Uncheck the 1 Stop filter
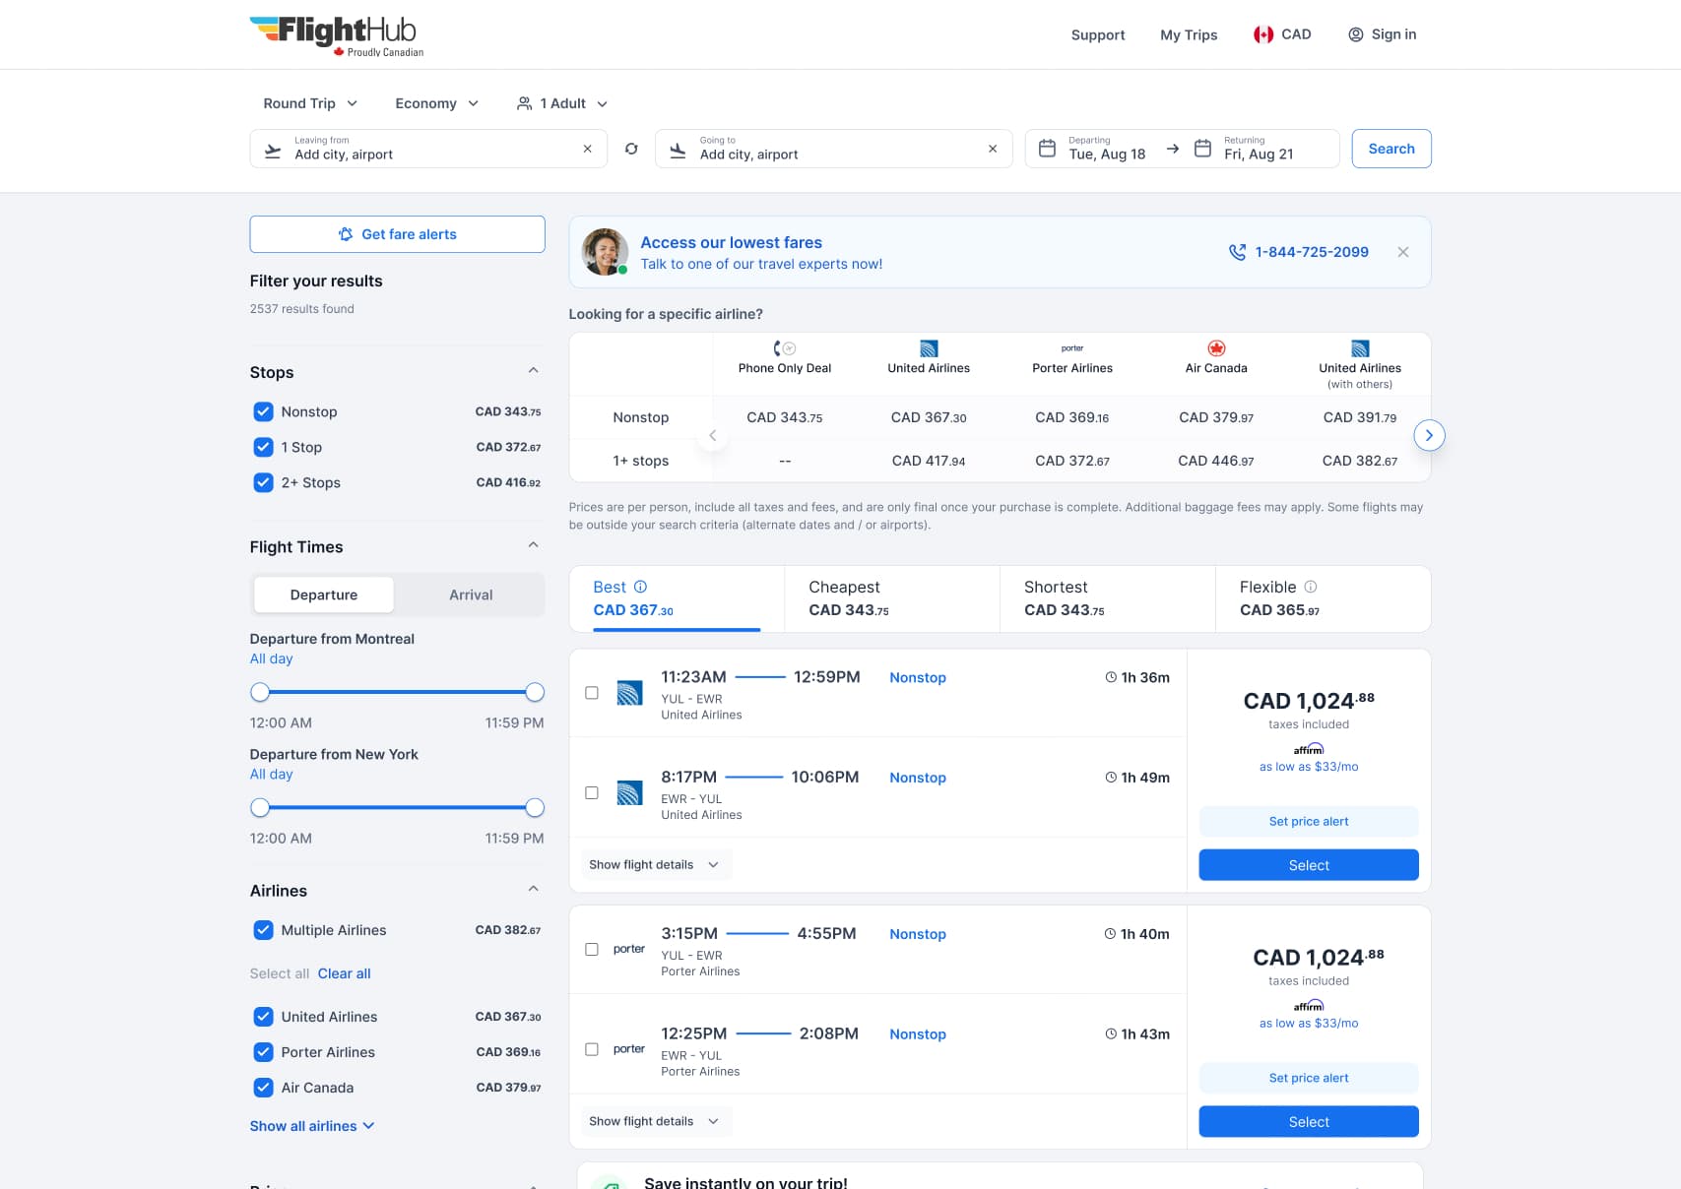 pyautogui.click(x=263, y=447)
